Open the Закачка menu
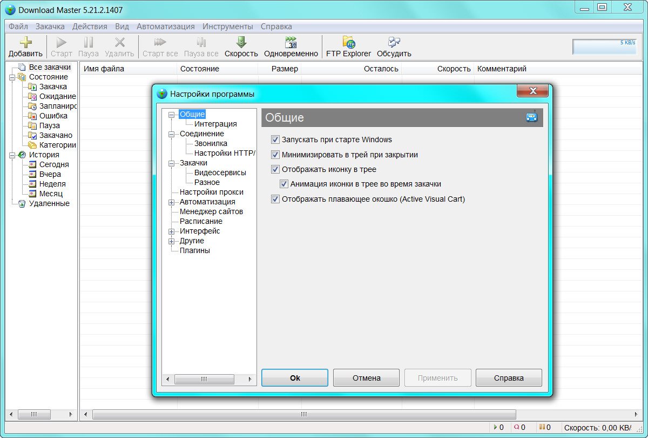Screen dimensions: 648x438 [x=50, y=26]
